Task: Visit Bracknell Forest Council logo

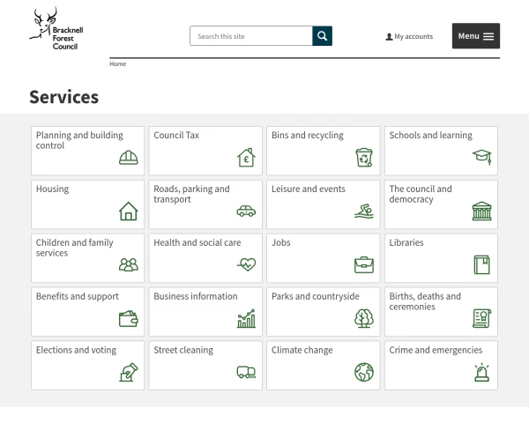Action: click(x=56, y=29)
